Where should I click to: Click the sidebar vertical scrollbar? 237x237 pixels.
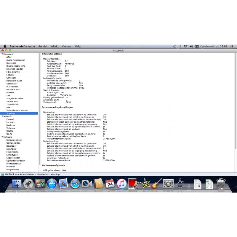point(40,109)
